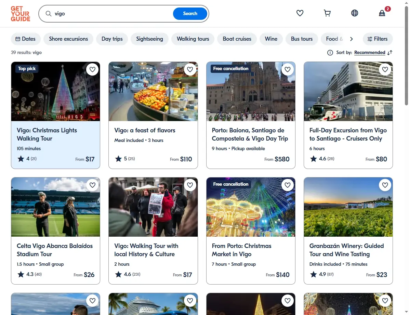Image resolution: width=409 pixels, height=315 pixels.
Task: Favorite Walking Tour with local History & Culture
Action: 190,185
